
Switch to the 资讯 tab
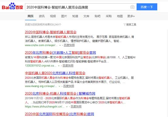tap(42, 16)
